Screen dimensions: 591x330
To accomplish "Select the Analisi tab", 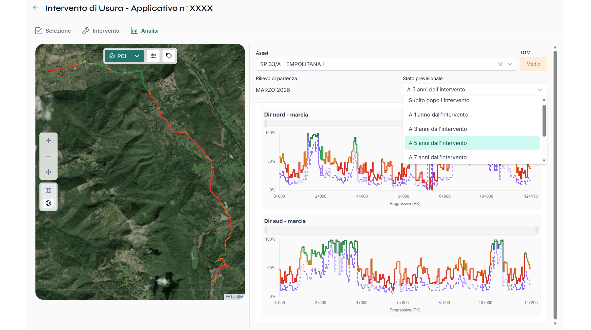I will tap(144, 31).
